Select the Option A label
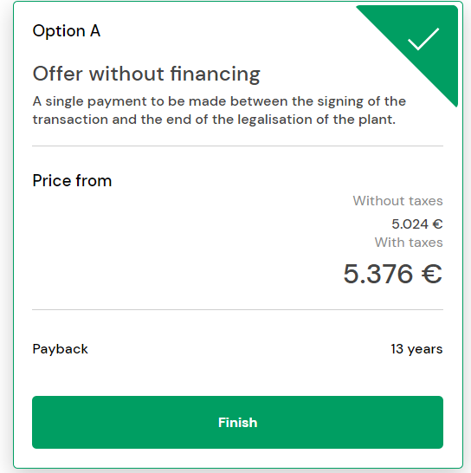The image size is (471, 473). [x=67, y=31]
